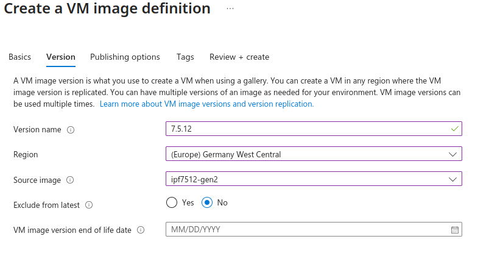Image resolution: width=489 pixels, height=253 pixels.
Task: Click the green validation checkmark in Version name
Action: (454, 129)
